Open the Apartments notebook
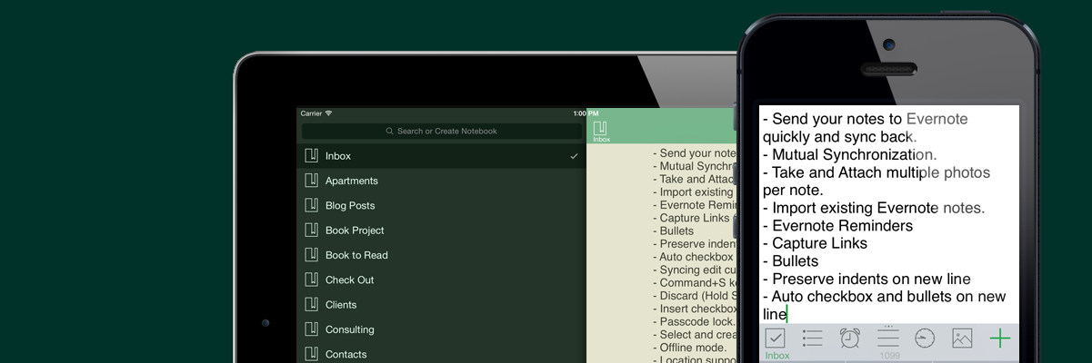The width and height of the screenshot is (1092, 363). (x=442, y=181)
